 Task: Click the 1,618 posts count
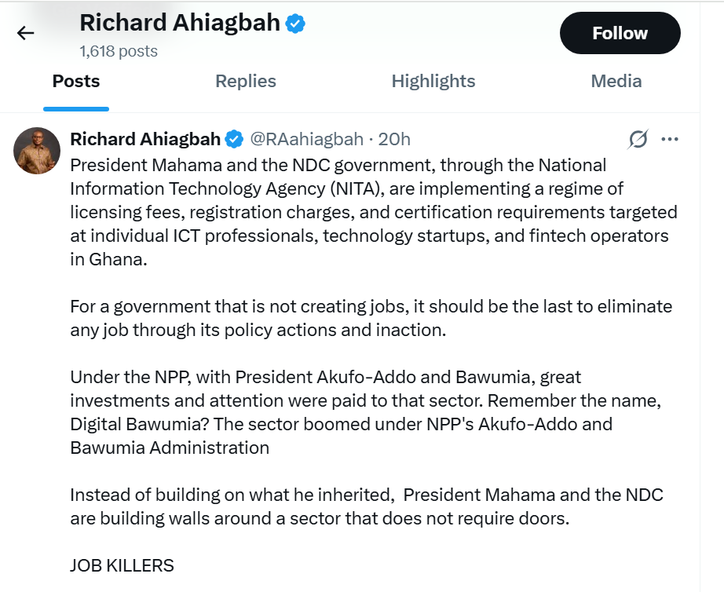point(119,51)
